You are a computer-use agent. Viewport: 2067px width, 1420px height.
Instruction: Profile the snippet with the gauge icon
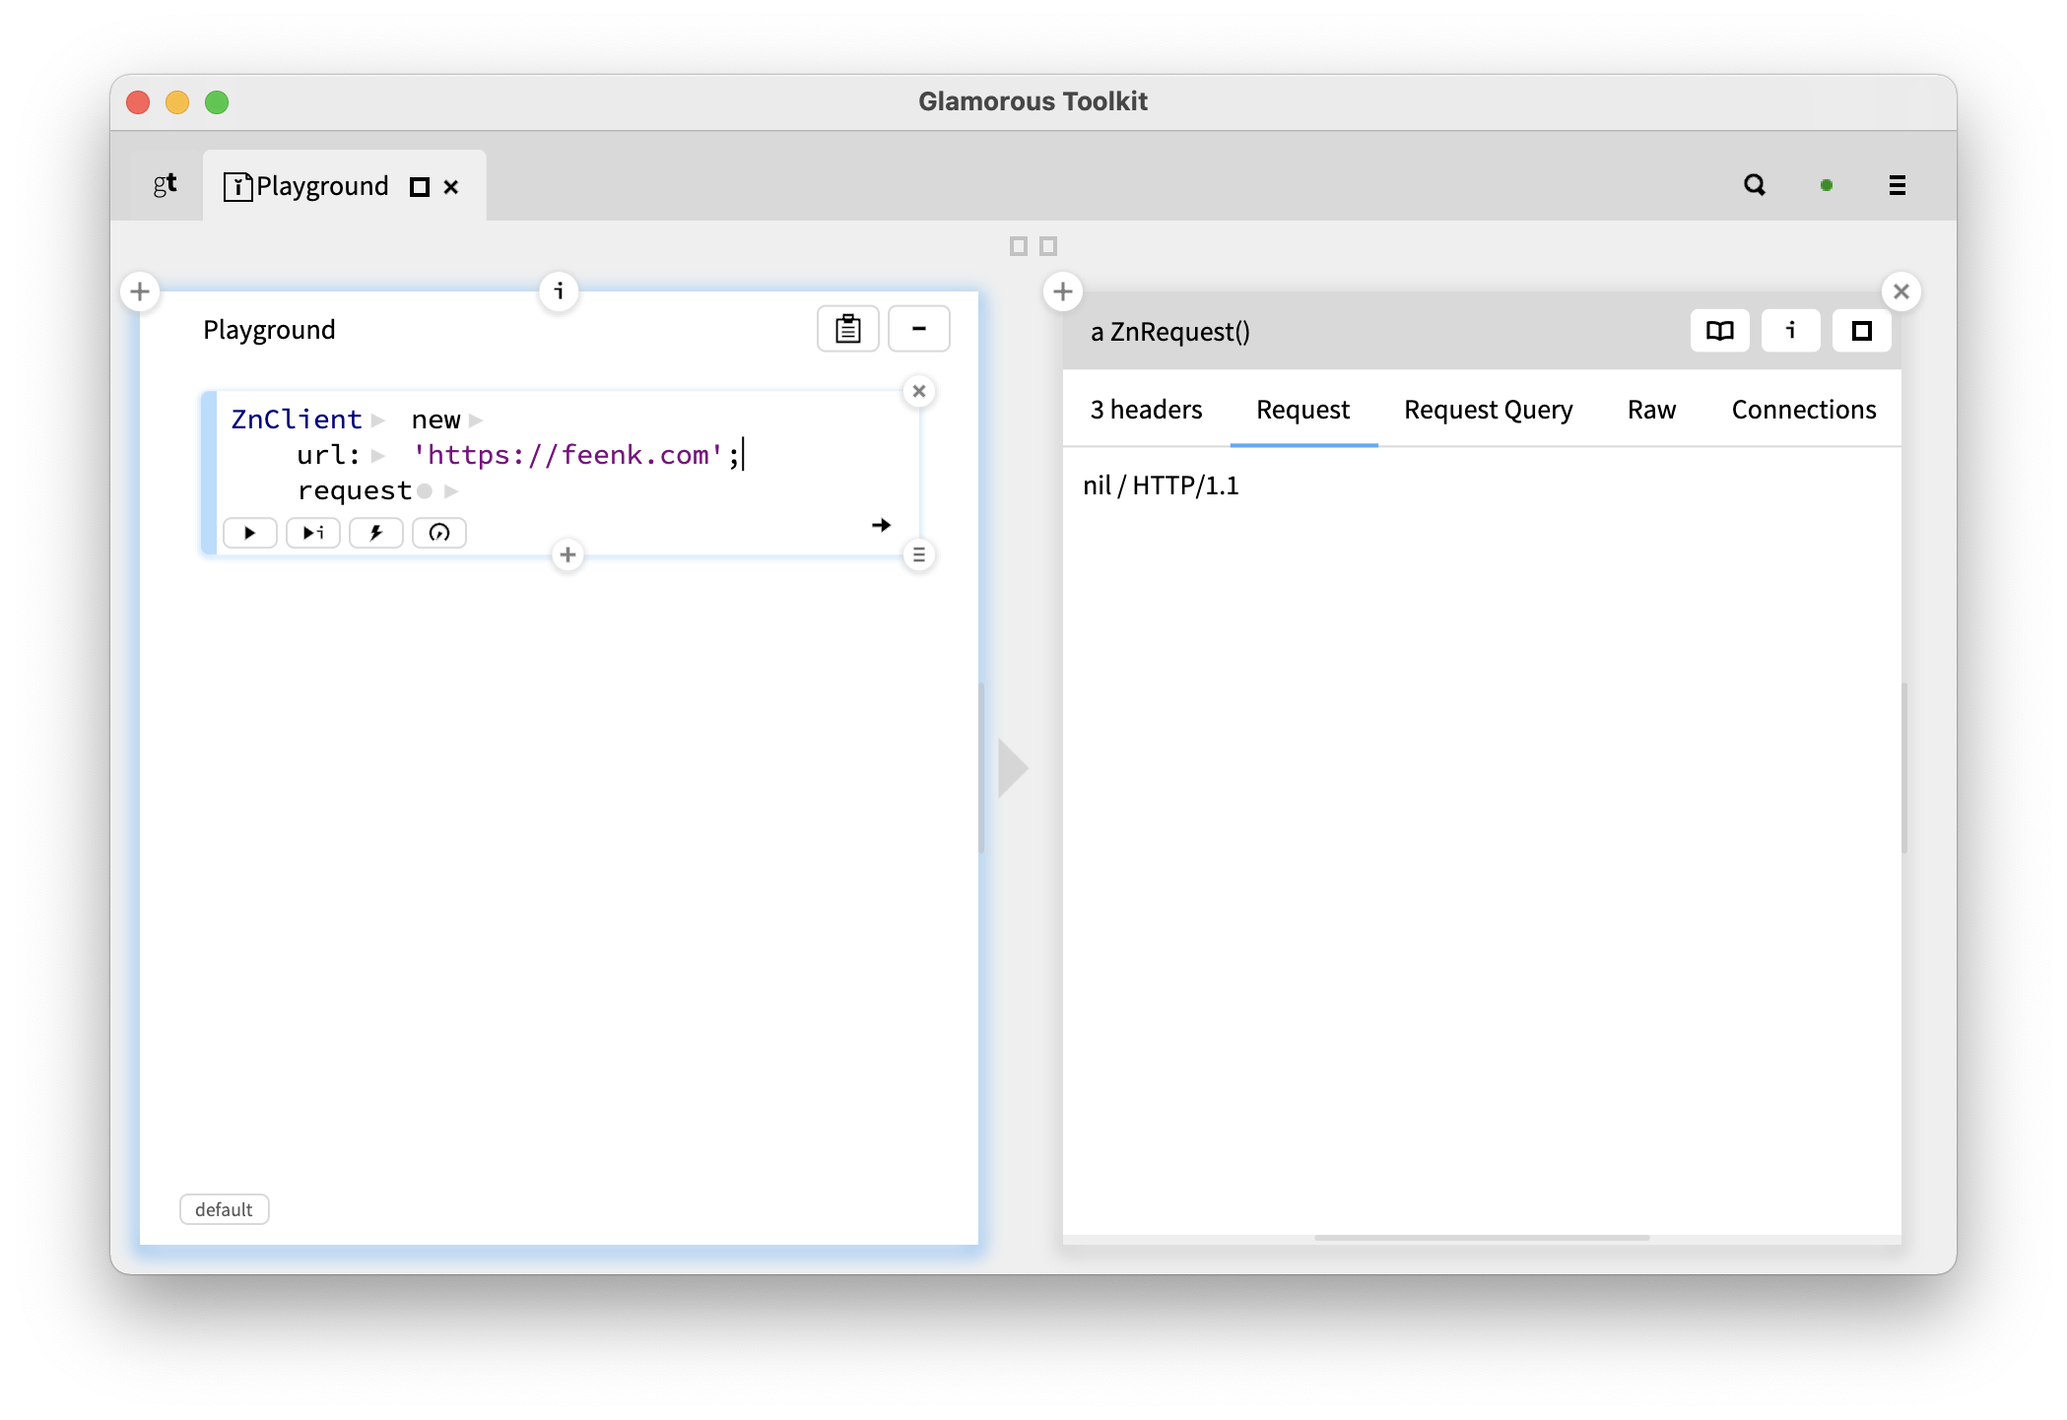(438, 533)
